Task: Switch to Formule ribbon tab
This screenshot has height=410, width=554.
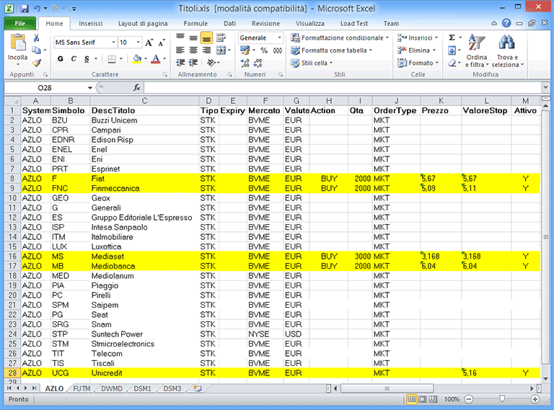Action: [x=195, y=23]
